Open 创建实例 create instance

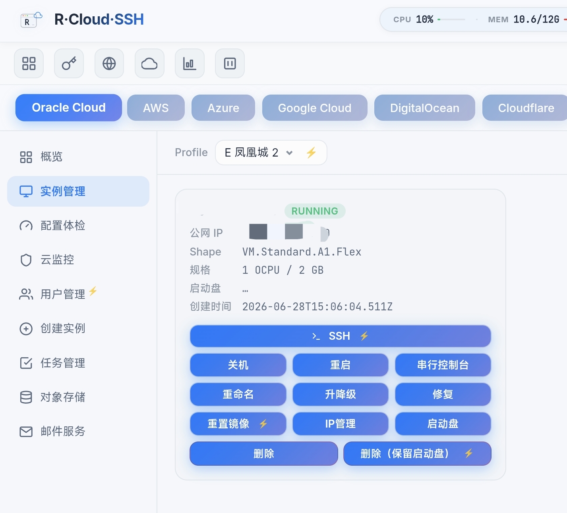click(78, 329)
